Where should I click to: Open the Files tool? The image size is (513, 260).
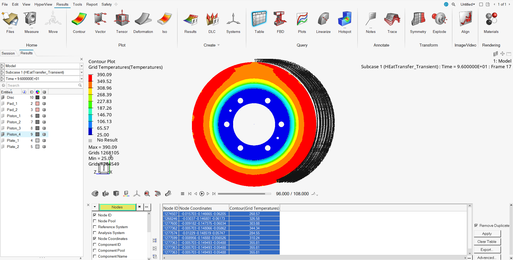click(x=10, y=22)
